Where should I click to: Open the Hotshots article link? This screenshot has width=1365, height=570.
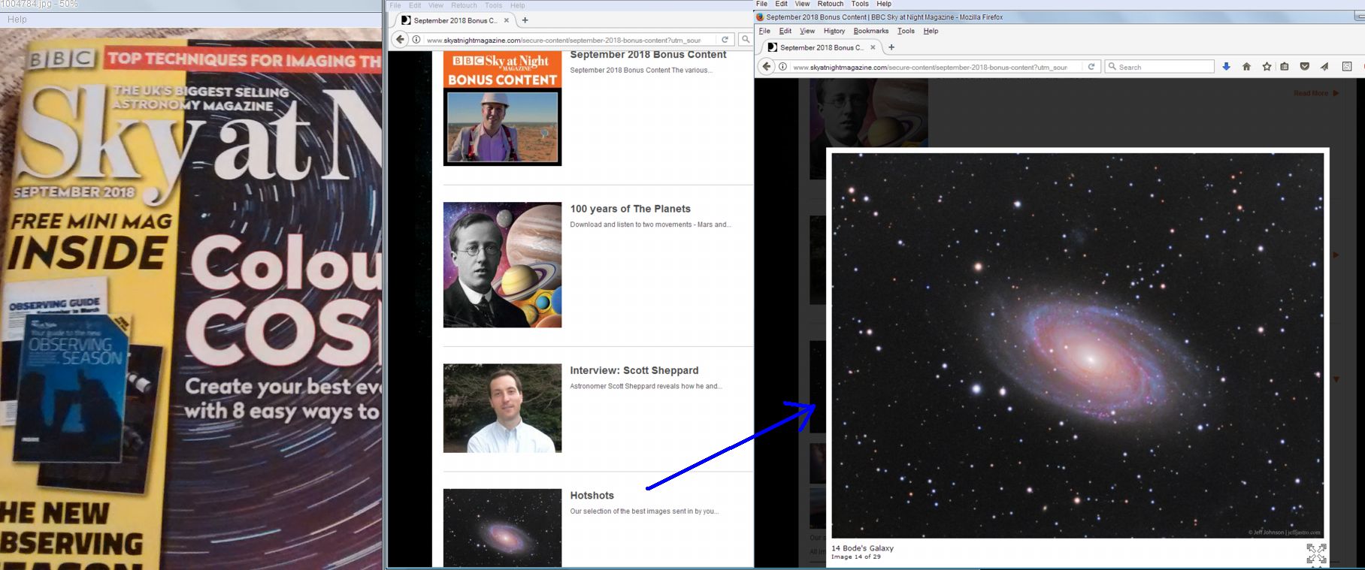pyautogui.click(x=592, y=496)
